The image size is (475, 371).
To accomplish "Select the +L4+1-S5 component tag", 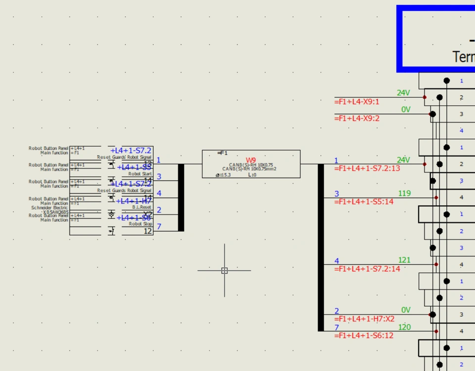I will 134,167.
